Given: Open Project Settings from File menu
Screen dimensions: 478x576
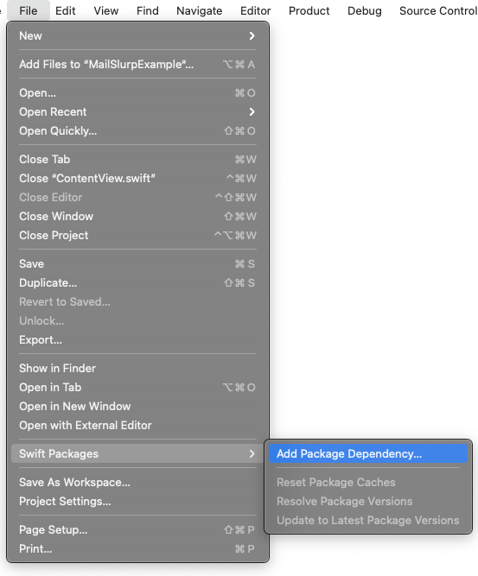Looking at the screenshot, I should click(x=137, y=502).
